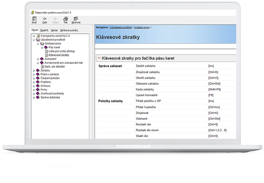Click the open book icon for Uživatelské prostředí
Image resolution: width=264 pixels, height=183 pixels.
pyautogui.click(x=38, y=40)
